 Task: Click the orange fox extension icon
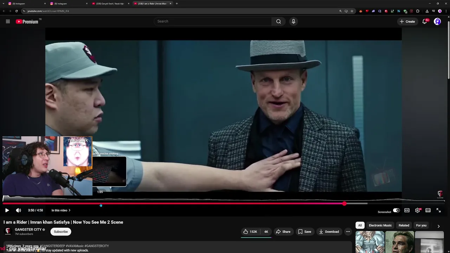[x=360, y=11]
